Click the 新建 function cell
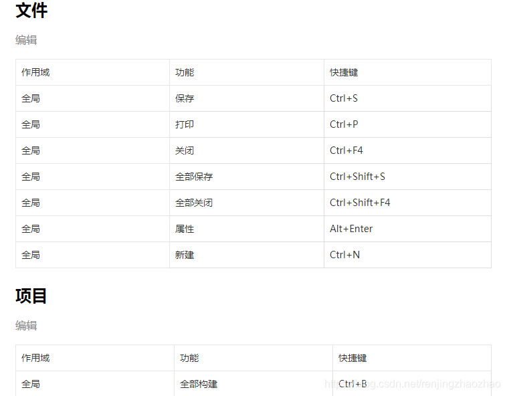This screenshot has height=396, width=507. pyautogui.click(x=247, y=255)
